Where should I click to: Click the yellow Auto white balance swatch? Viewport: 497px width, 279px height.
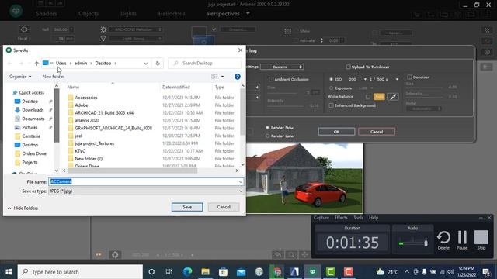tap(379, 97)
